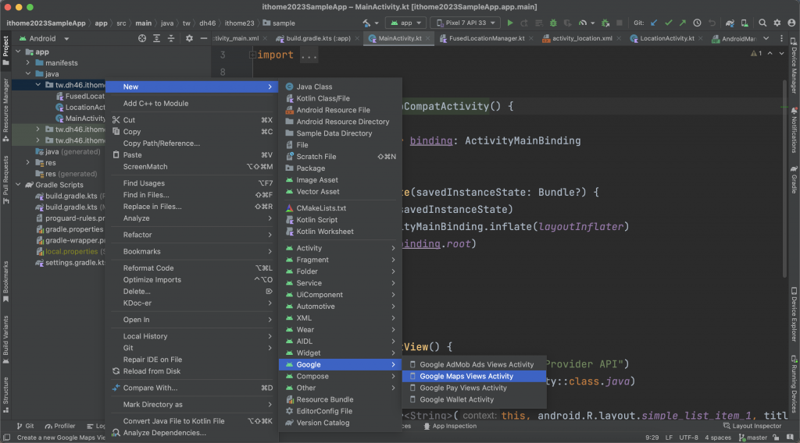The image size is (800, 443).
Task: Click Reload from Disk menu item
Action: tap(192, 371)
